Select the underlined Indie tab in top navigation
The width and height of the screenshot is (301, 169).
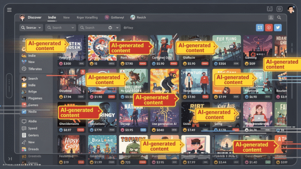pos(52,17)
